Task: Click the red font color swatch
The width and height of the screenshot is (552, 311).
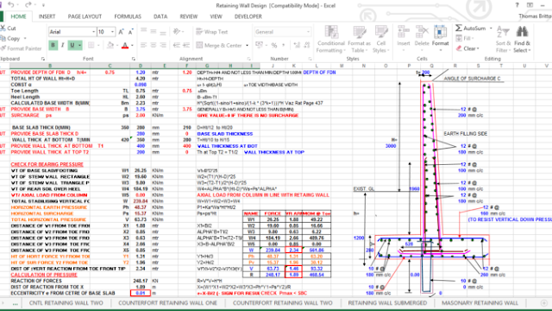Action: point(125,46)
